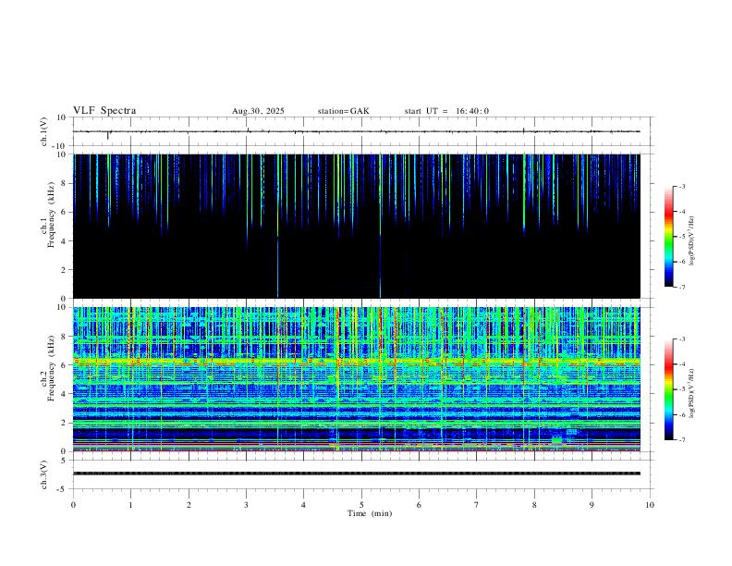Click the time tick label "8" on the x-axis
The height and width of the screenshot is (566, 732).
click(534, 505)
